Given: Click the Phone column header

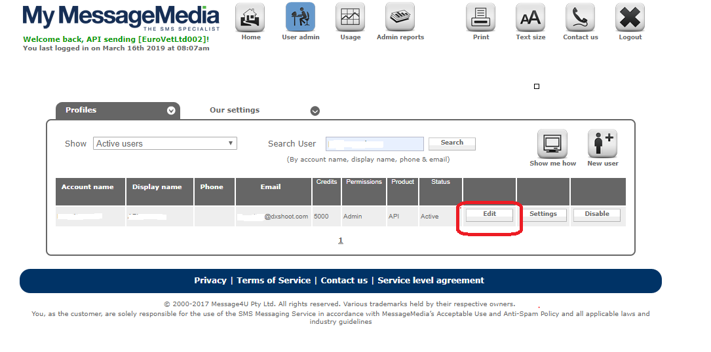Looking at the screenshot, I should [214, 191].
